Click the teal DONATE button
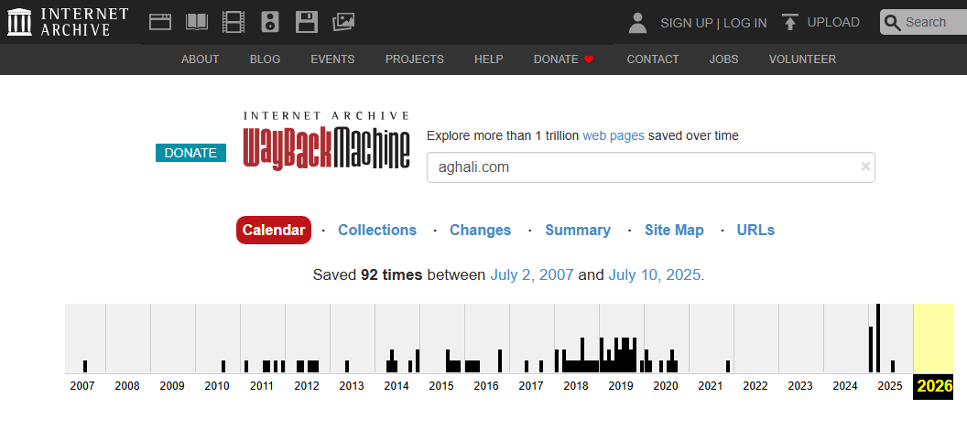The width and height of the screenshot is (967, 430). coord(190,153)
